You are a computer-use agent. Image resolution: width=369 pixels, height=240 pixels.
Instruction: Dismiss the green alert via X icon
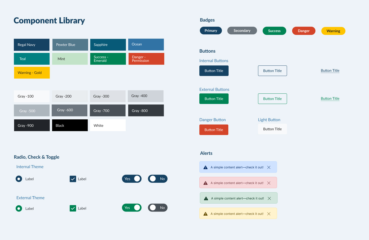[269, 198]
